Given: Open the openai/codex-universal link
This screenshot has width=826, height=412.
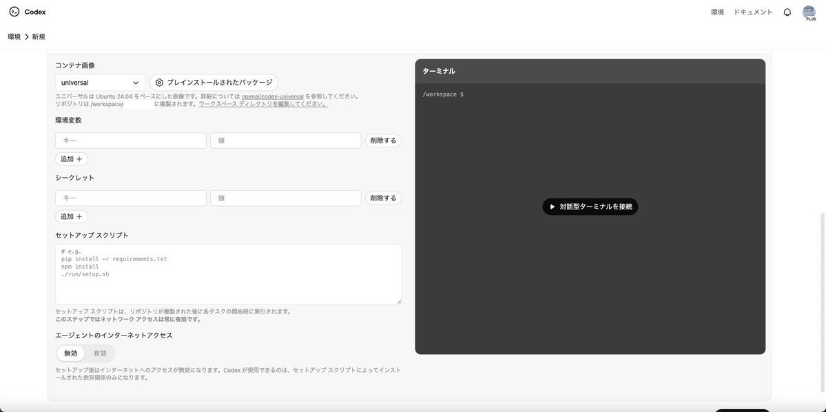Looking at the screenshot, I should pyautogui.click(x=272, y=96).
